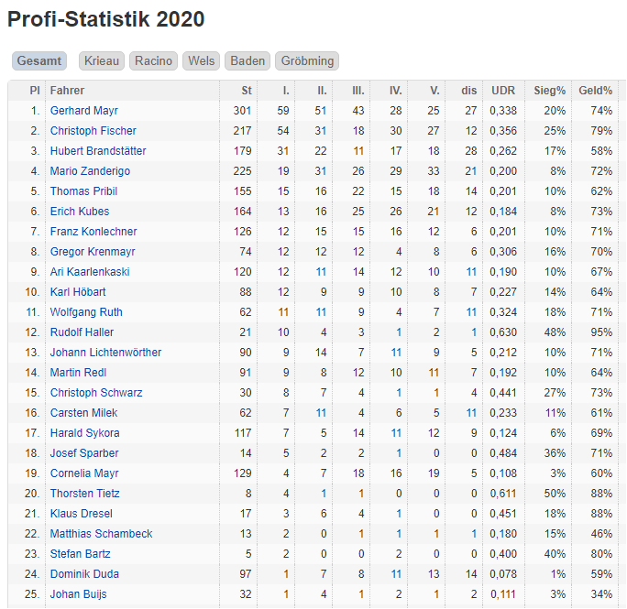The height and width of the screenshot is (609, 627).
Task: Click the Sieg% column header
Action: pyautogui.click(x=549, y=91)
